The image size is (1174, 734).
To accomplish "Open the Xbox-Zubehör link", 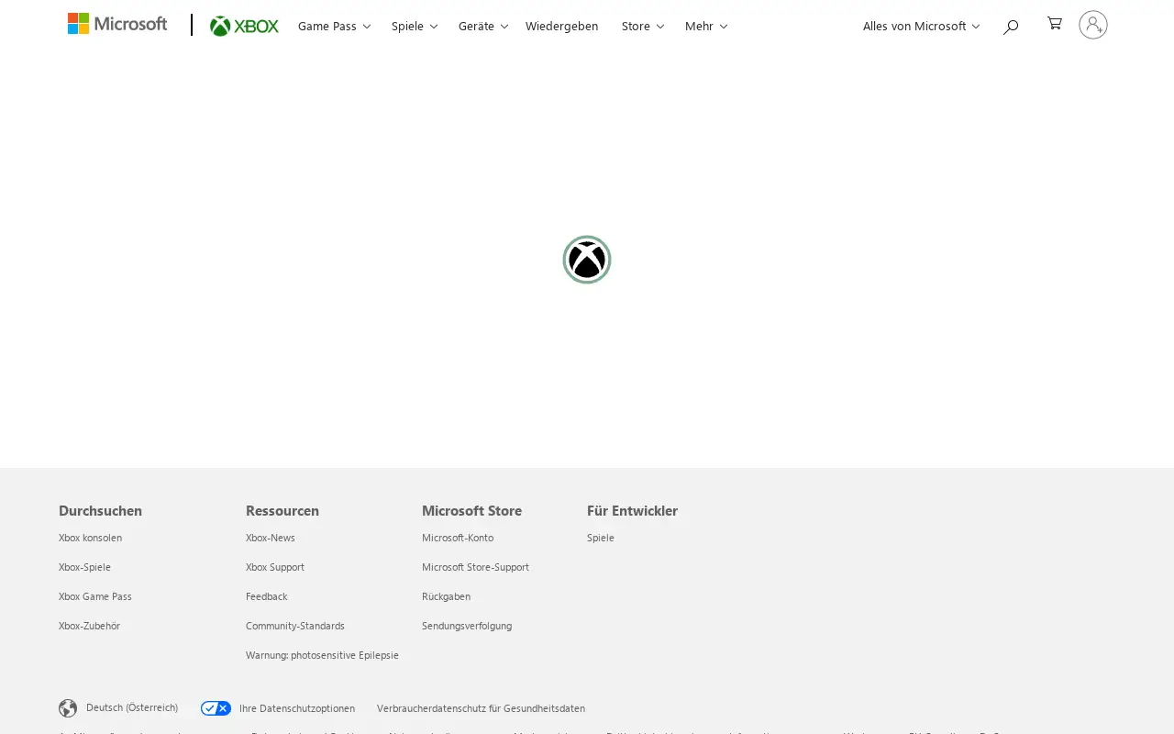I will click(89, 626).
